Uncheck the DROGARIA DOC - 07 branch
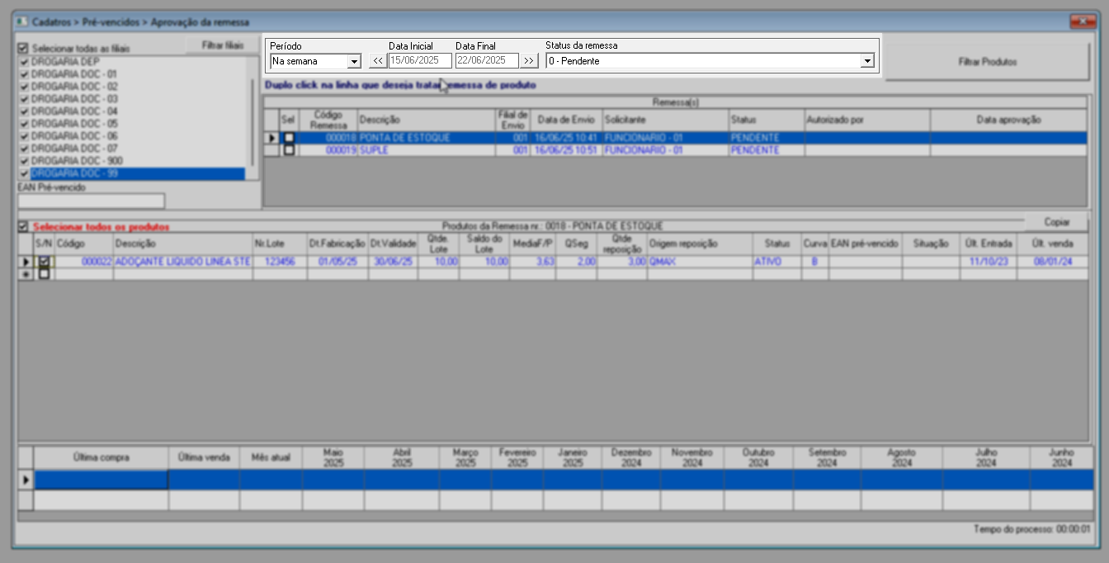The width and height of the screenshot is (1109, 563). click(24, 149)
